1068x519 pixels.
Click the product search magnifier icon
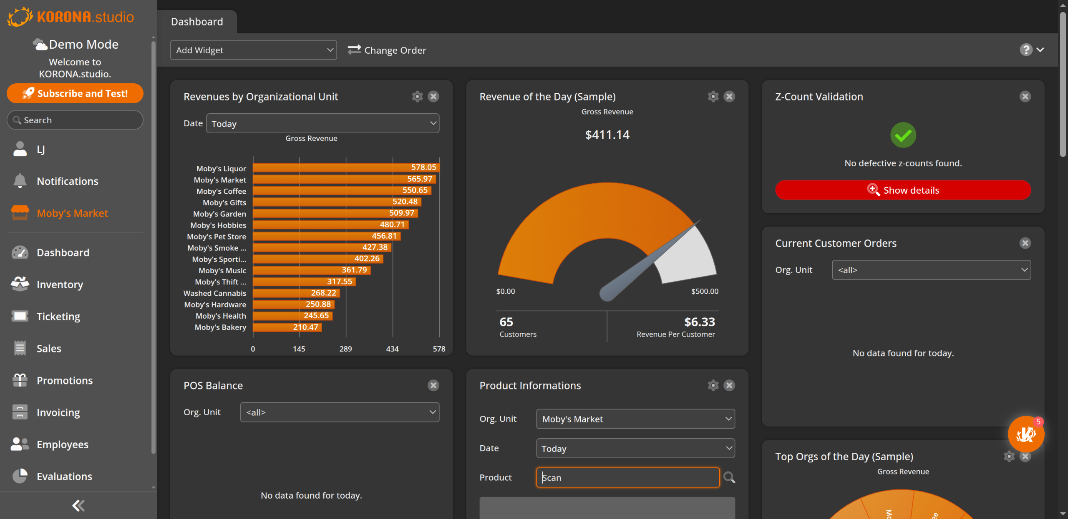pyautogui.click(x=729, y=477)
